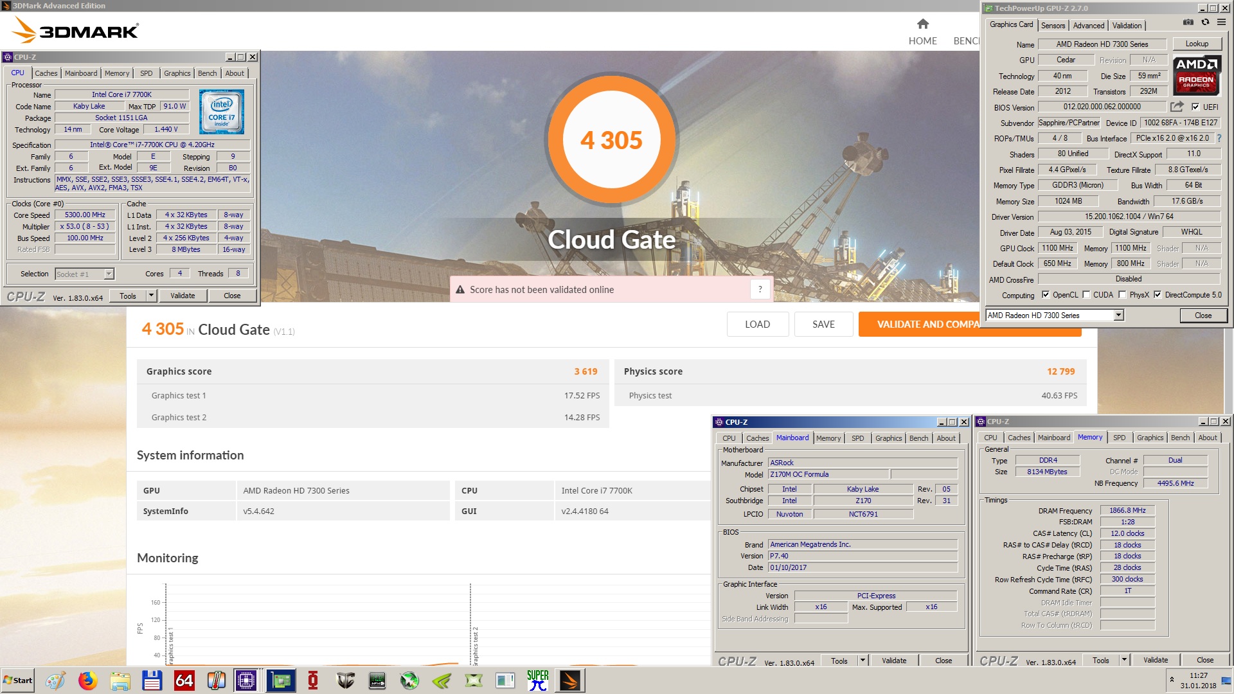Click the Bus Interface question mark icon
Screen dimensions: 1234x694
click(x=1219, y=138)
